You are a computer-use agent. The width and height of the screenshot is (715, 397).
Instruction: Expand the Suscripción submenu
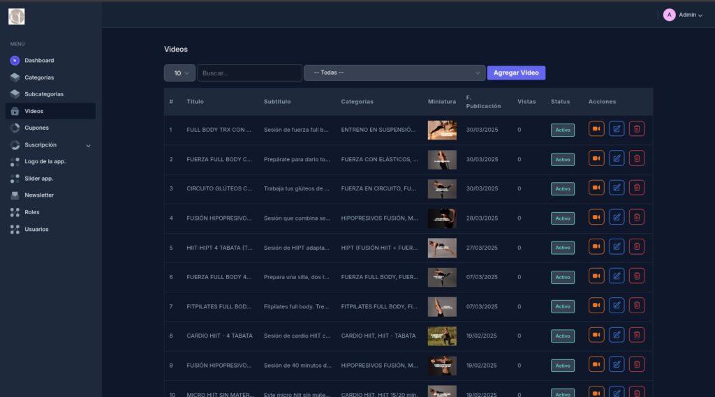pos(50,145)
